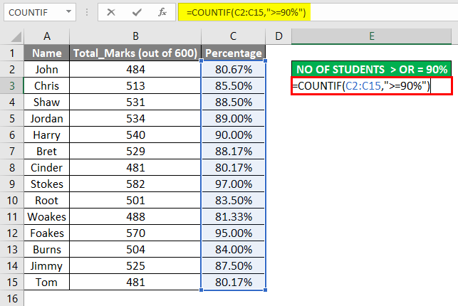Cancel the formula entry with X icon
Image resolution: width=458 pixels, height=306 pixels.
point(111,12)
